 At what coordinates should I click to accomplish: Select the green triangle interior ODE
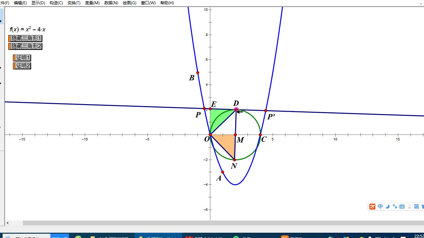(x=217, y=117)
